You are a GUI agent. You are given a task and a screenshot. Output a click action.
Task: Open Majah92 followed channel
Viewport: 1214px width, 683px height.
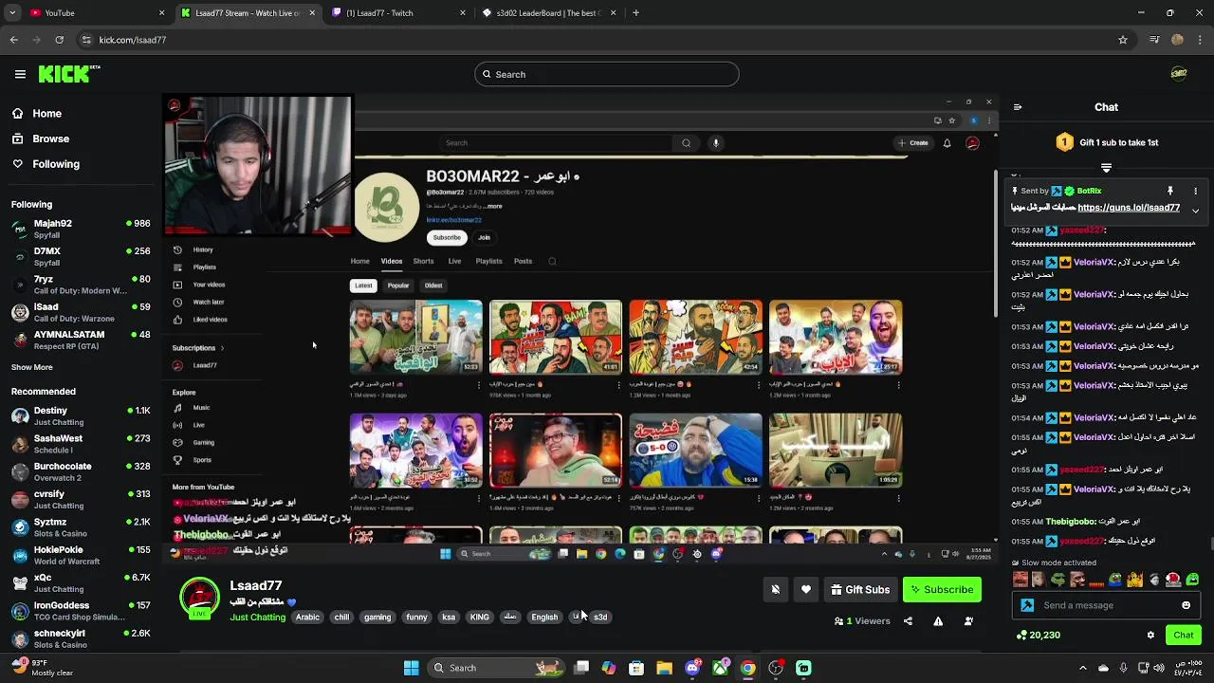pos(81,229)
